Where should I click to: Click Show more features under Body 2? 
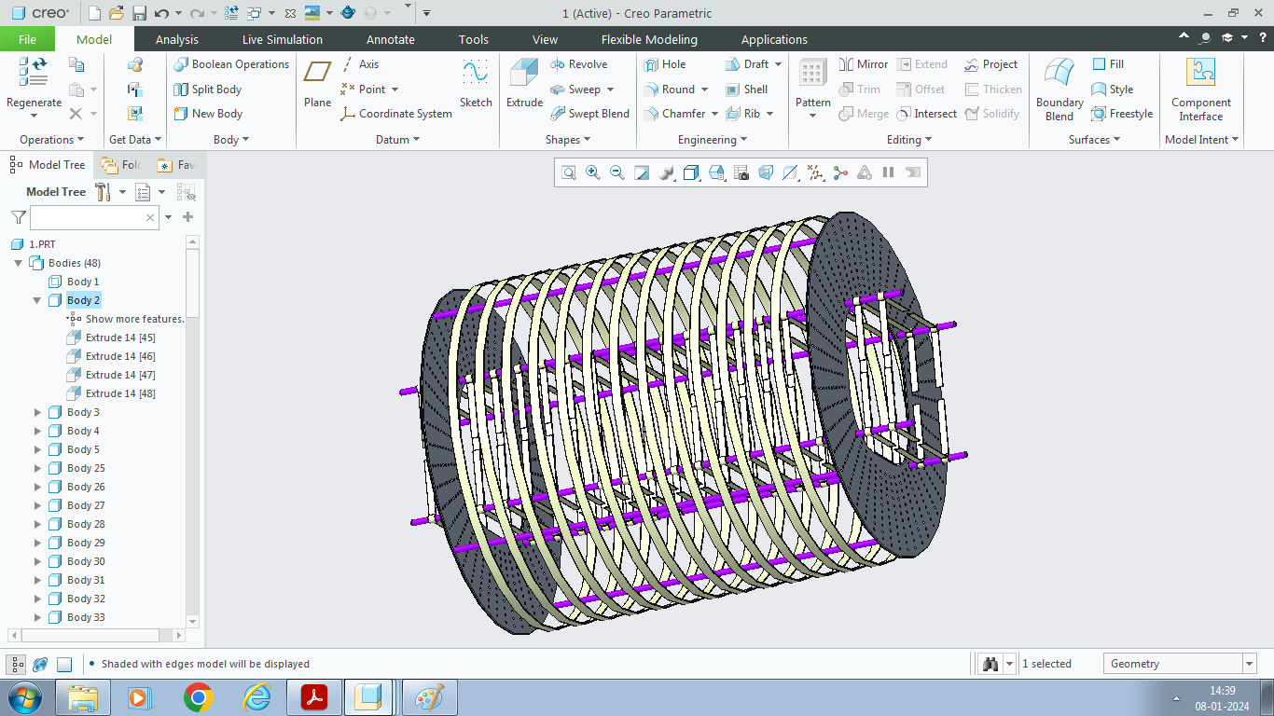click(135, 319)
